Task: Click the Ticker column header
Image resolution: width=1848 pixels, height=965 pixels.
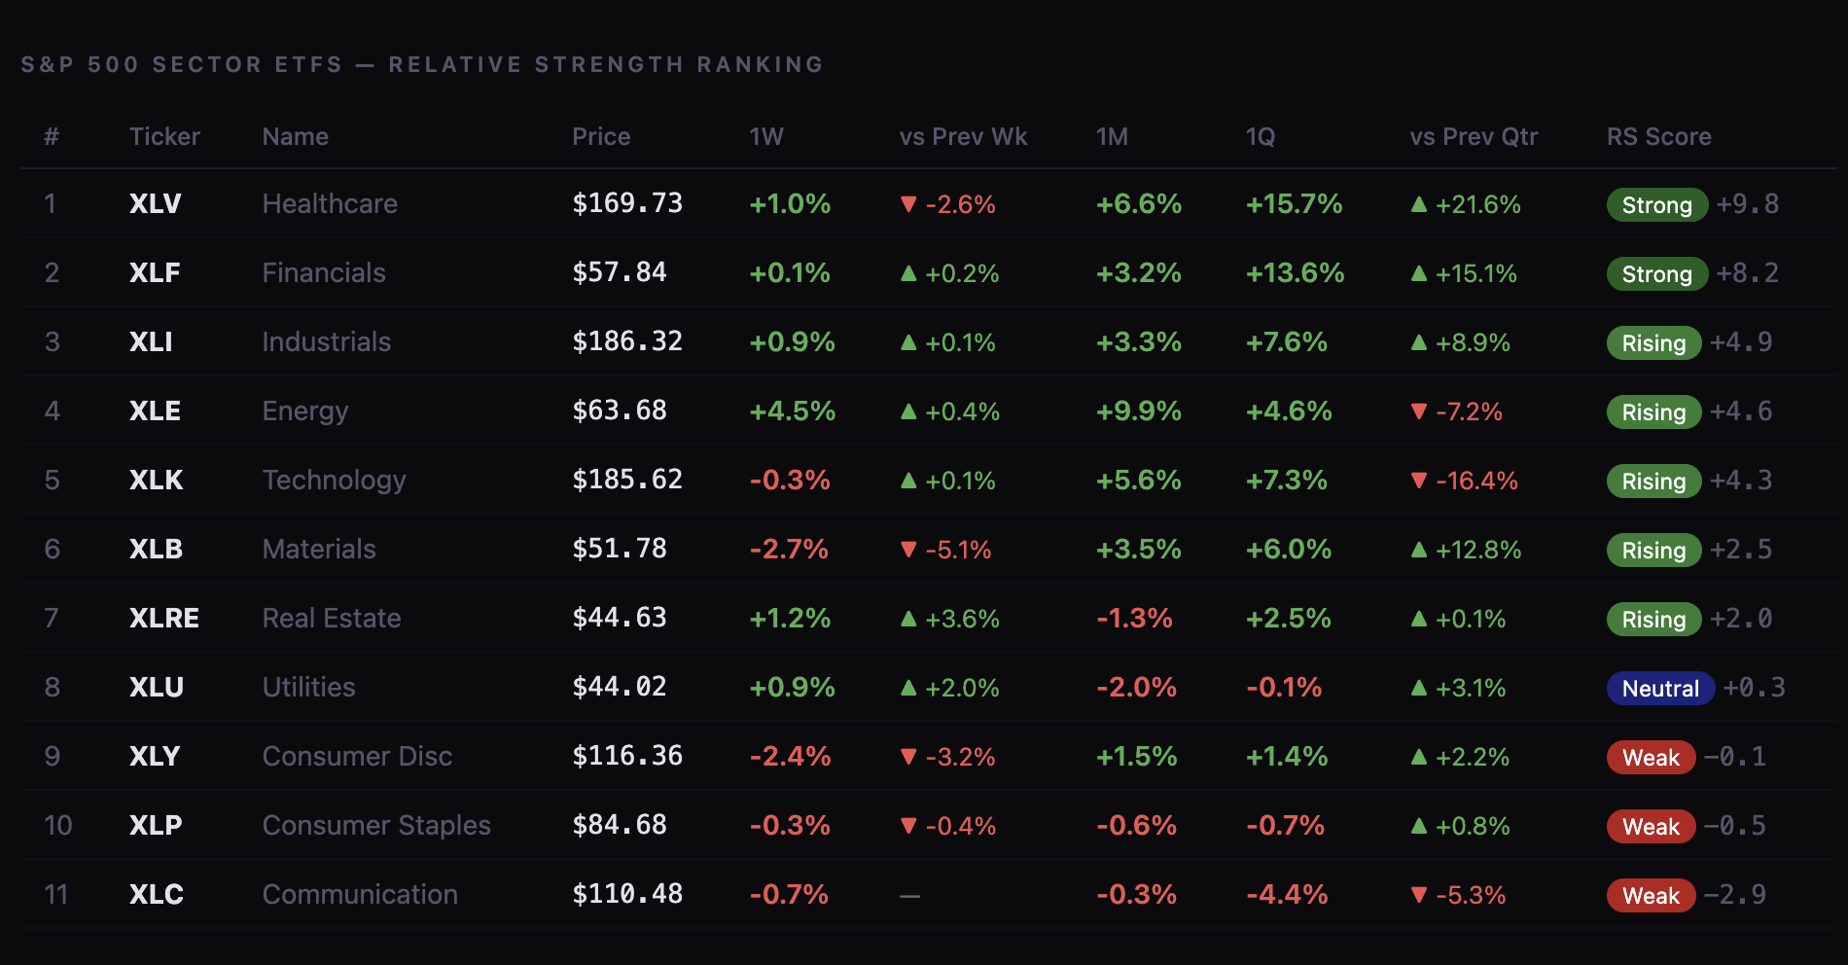Action: pos(164,137)
